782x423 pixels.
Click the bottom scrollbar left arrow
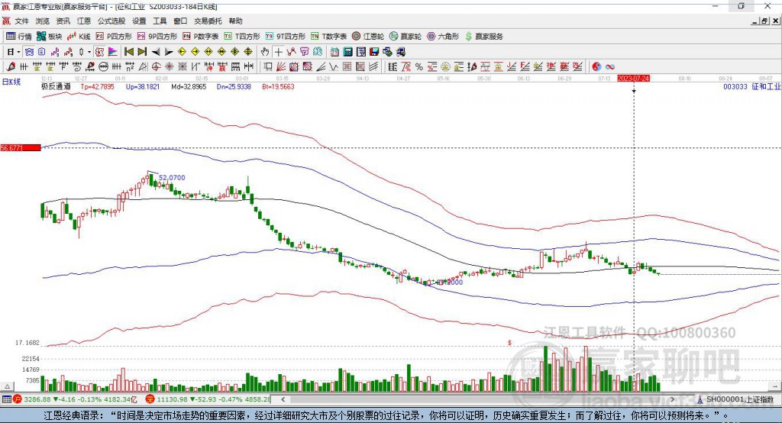click(283, 399)
